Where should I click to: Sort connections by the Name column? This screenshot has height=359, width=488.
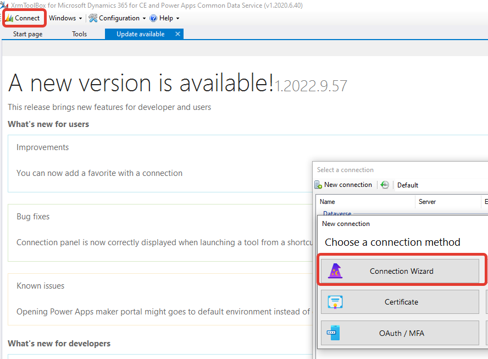point(365,201)
